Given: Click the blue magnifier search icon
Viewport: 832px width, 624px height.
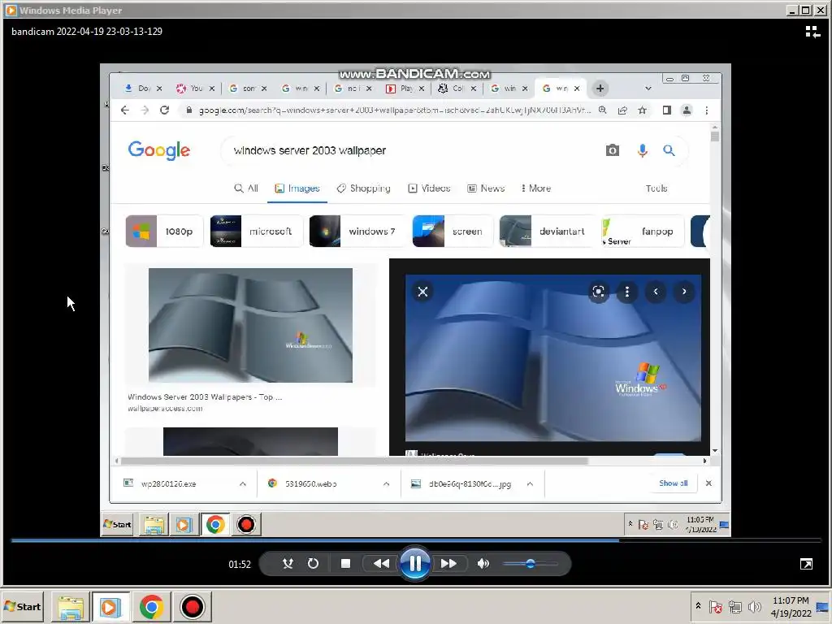Looking at the screenshot, I should (669, 150).
